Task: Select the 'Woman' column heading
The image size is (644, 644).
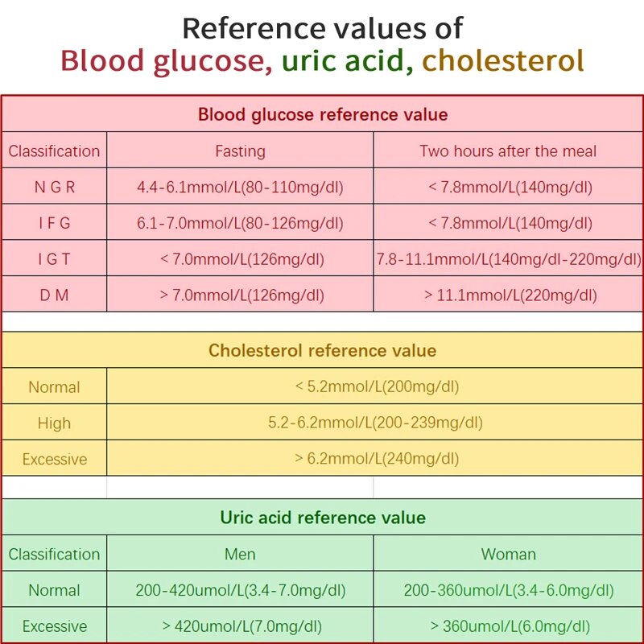Action: 508,554
